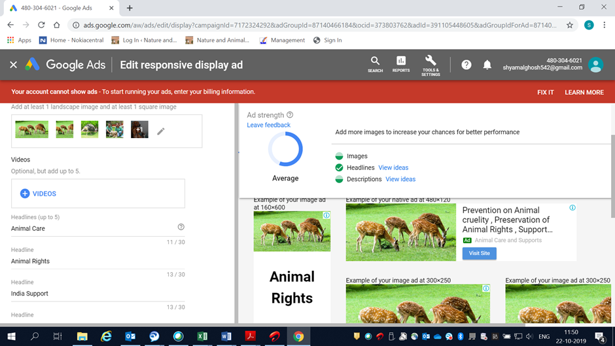Click the pencil icon to edit images
The image size is (615, 346).
(161, 131)
